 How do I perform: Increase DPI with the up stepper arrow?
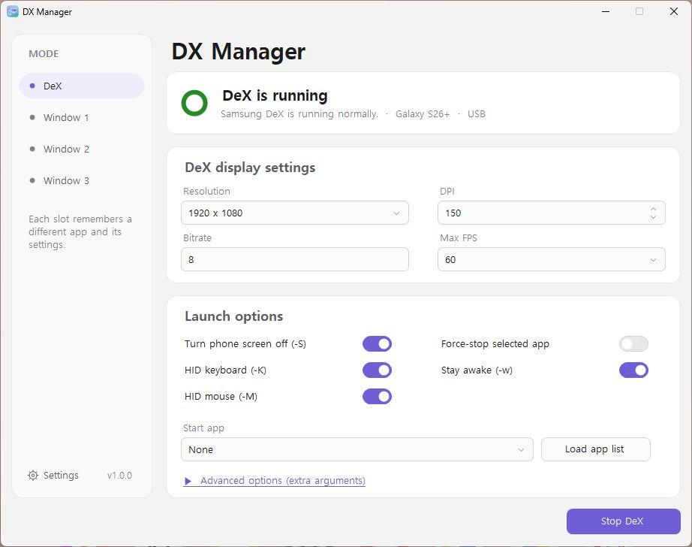653,209
